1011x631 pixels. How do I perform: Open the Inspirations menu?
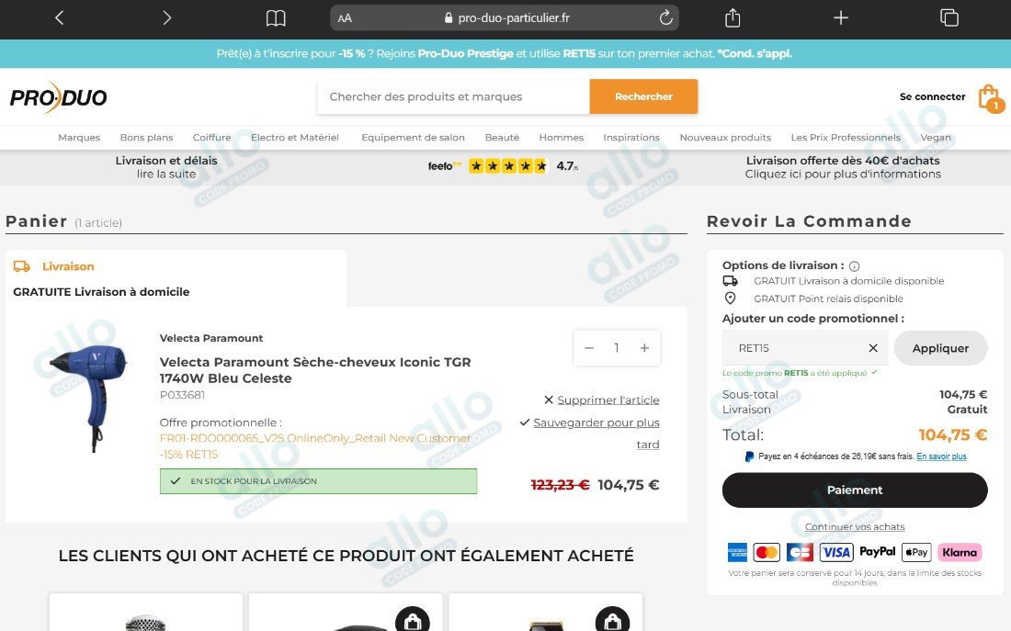click(631, 137)
